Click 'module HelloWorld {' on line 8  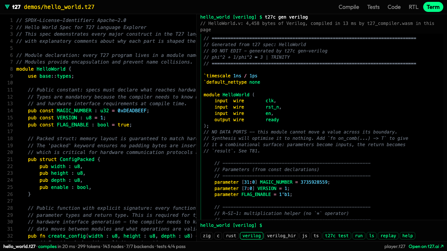tap(44, 69)
